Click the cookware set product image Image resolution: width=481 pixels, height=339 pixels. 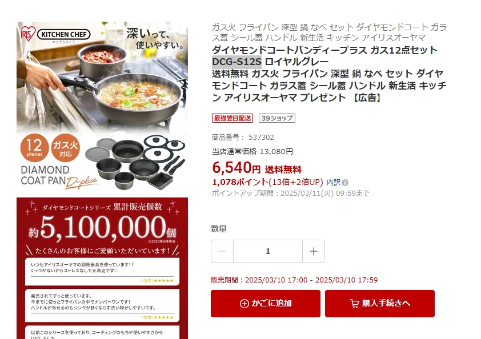click(x=135, y=163)
